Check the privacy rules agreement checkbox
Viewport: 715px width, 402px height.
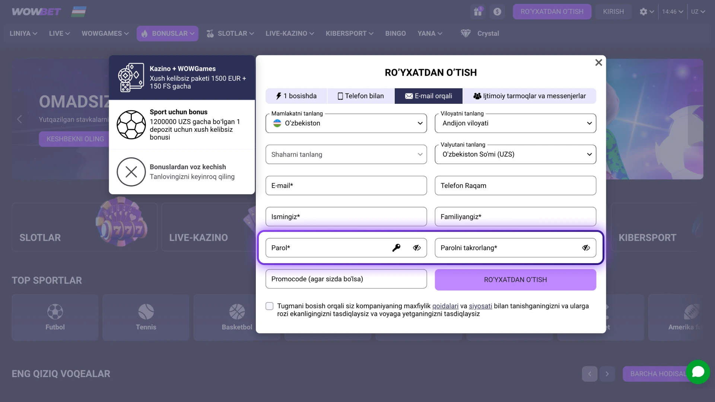click(x=270, y=306)
